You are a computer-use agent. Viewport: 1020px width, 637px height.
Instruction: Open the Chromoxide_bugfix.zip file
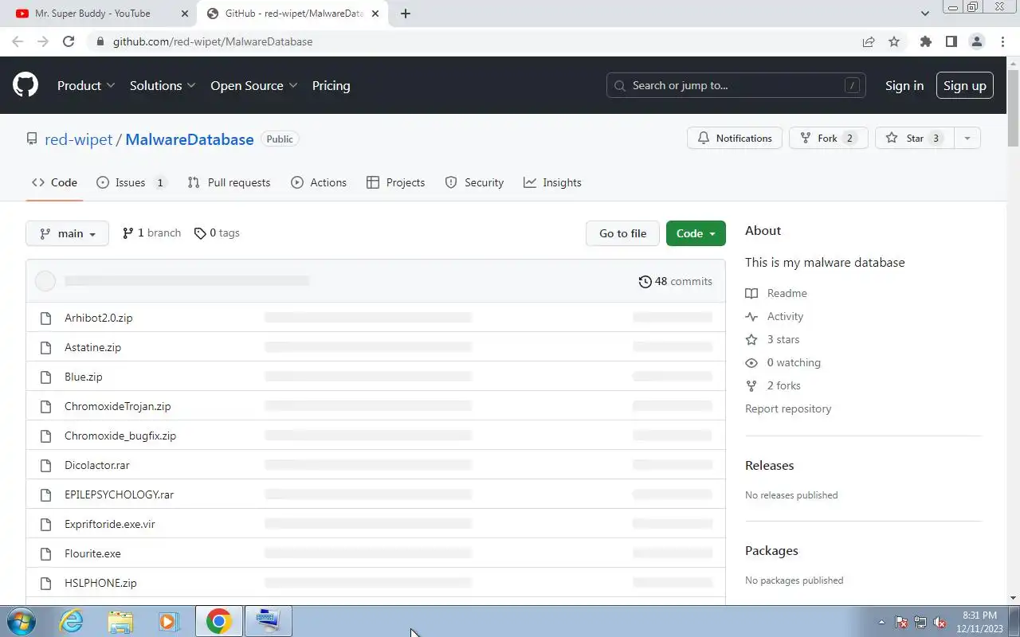click(120, 436)
